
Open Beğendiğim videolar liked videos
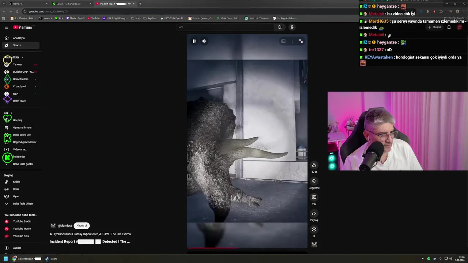21,142
